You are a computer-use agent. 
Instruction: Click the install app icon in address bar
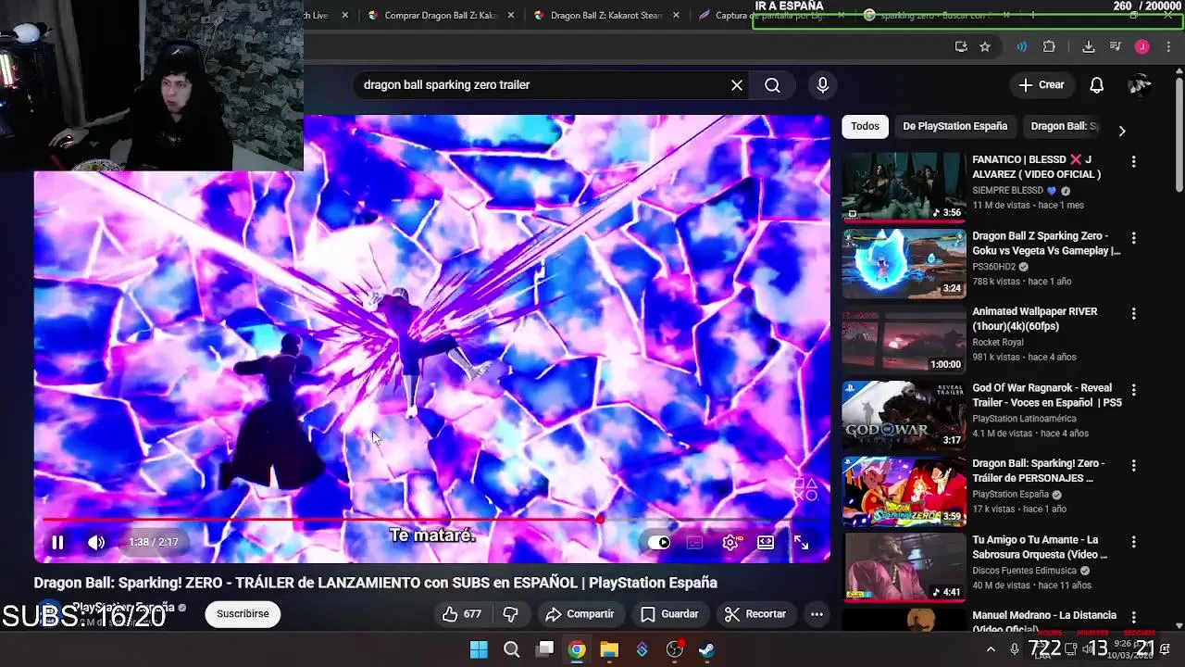[x=961, y=46]
